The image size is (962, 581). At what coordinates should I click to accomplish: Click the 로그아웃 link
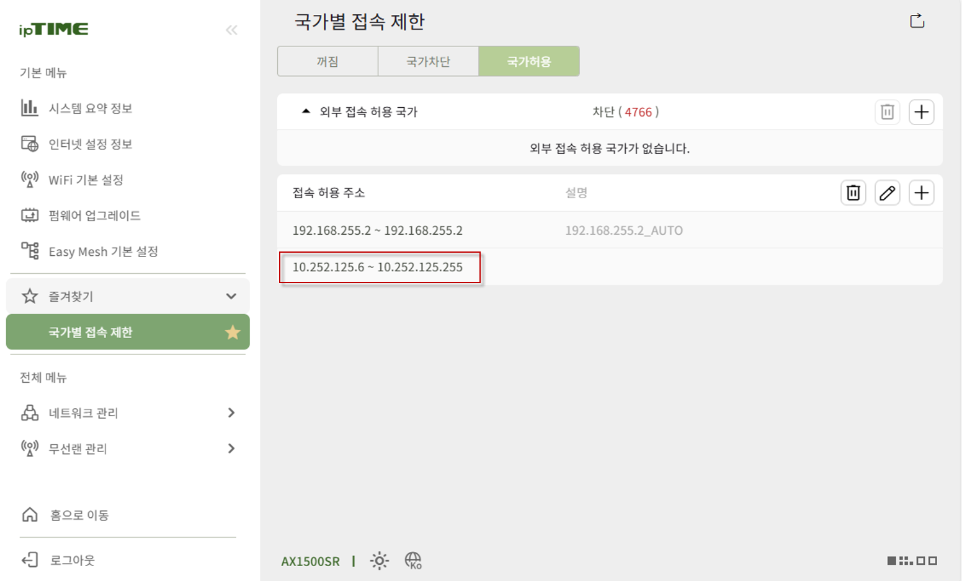[72, 560]
